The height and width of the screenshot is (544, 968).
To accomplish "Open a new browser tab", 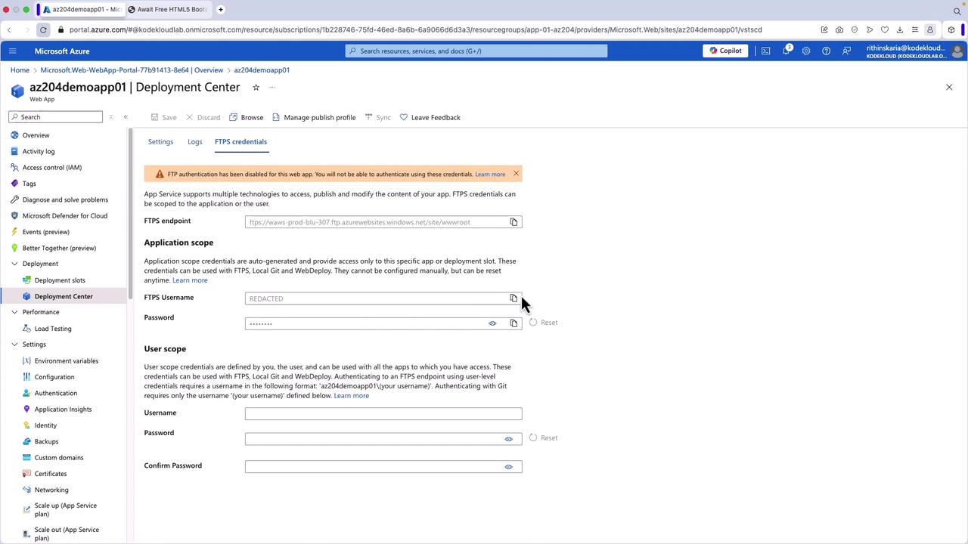I will point(221,9).
